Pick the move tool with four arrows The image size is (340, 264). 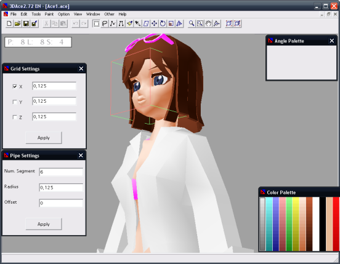point(155,23)
